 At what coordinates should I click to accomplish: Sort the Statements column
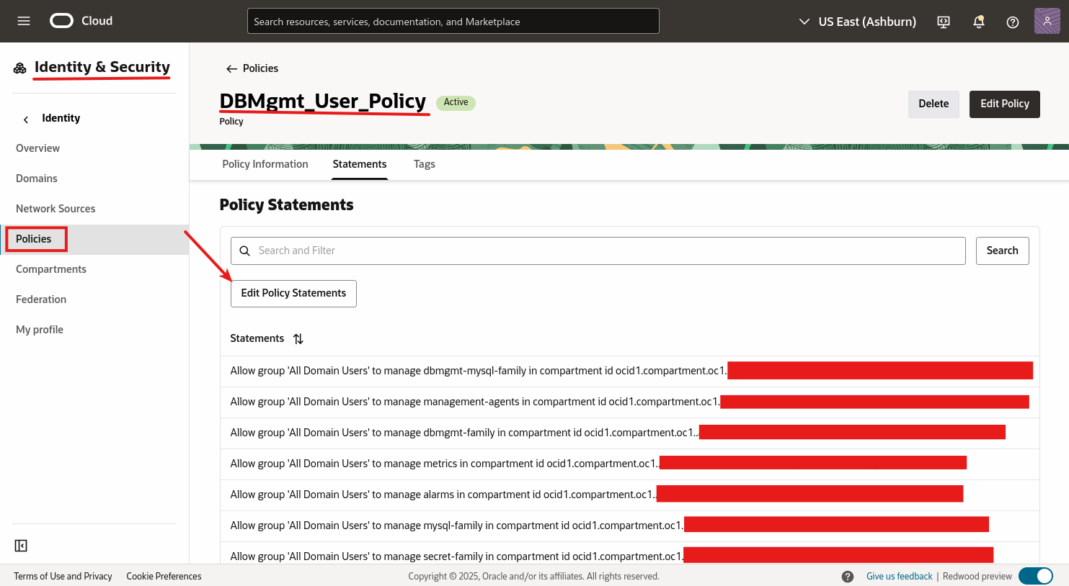(x=298, y=338)
